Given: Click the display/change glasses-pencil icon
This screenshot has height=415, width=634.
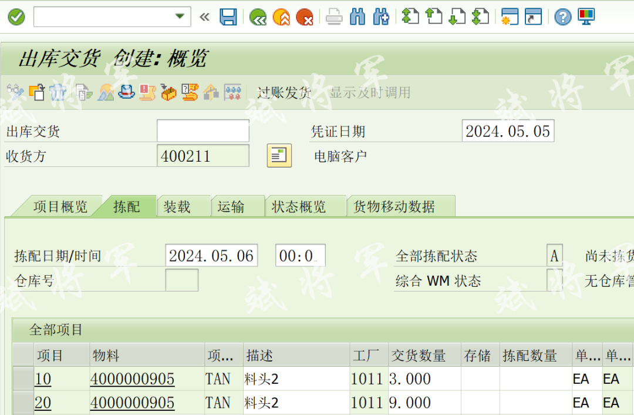Looking at the screenshot, I should point(16,92).
